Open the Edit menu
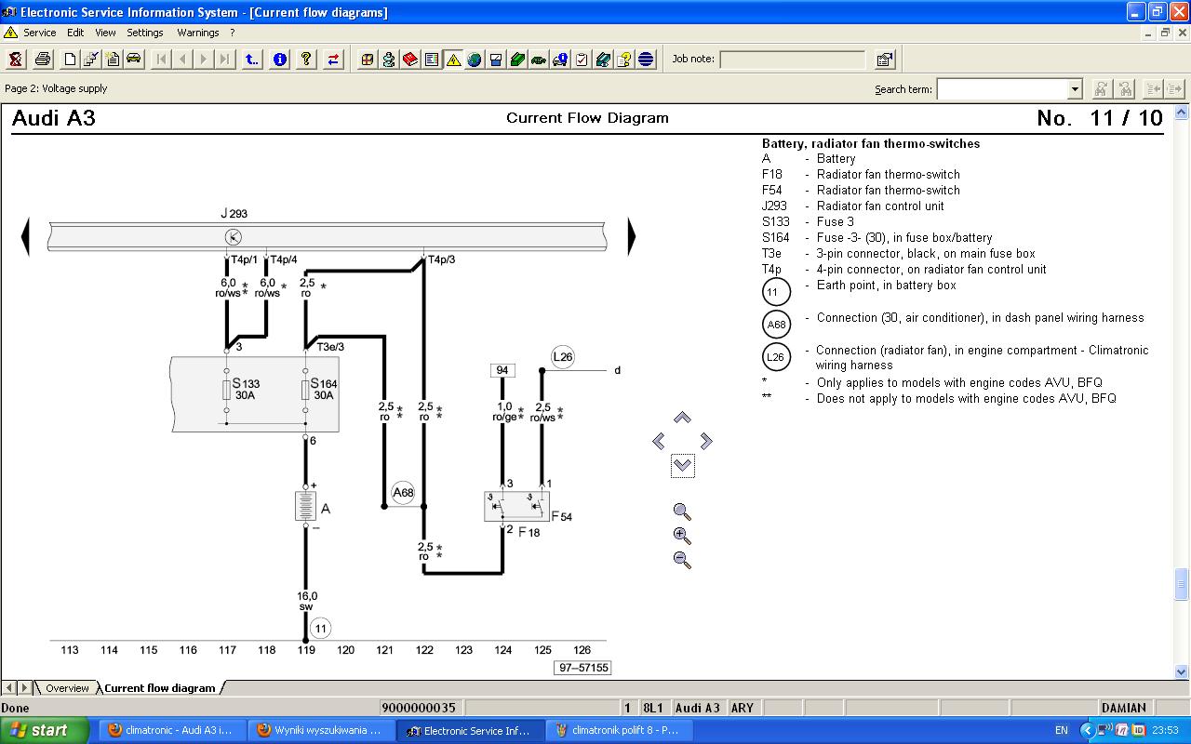 75,33
